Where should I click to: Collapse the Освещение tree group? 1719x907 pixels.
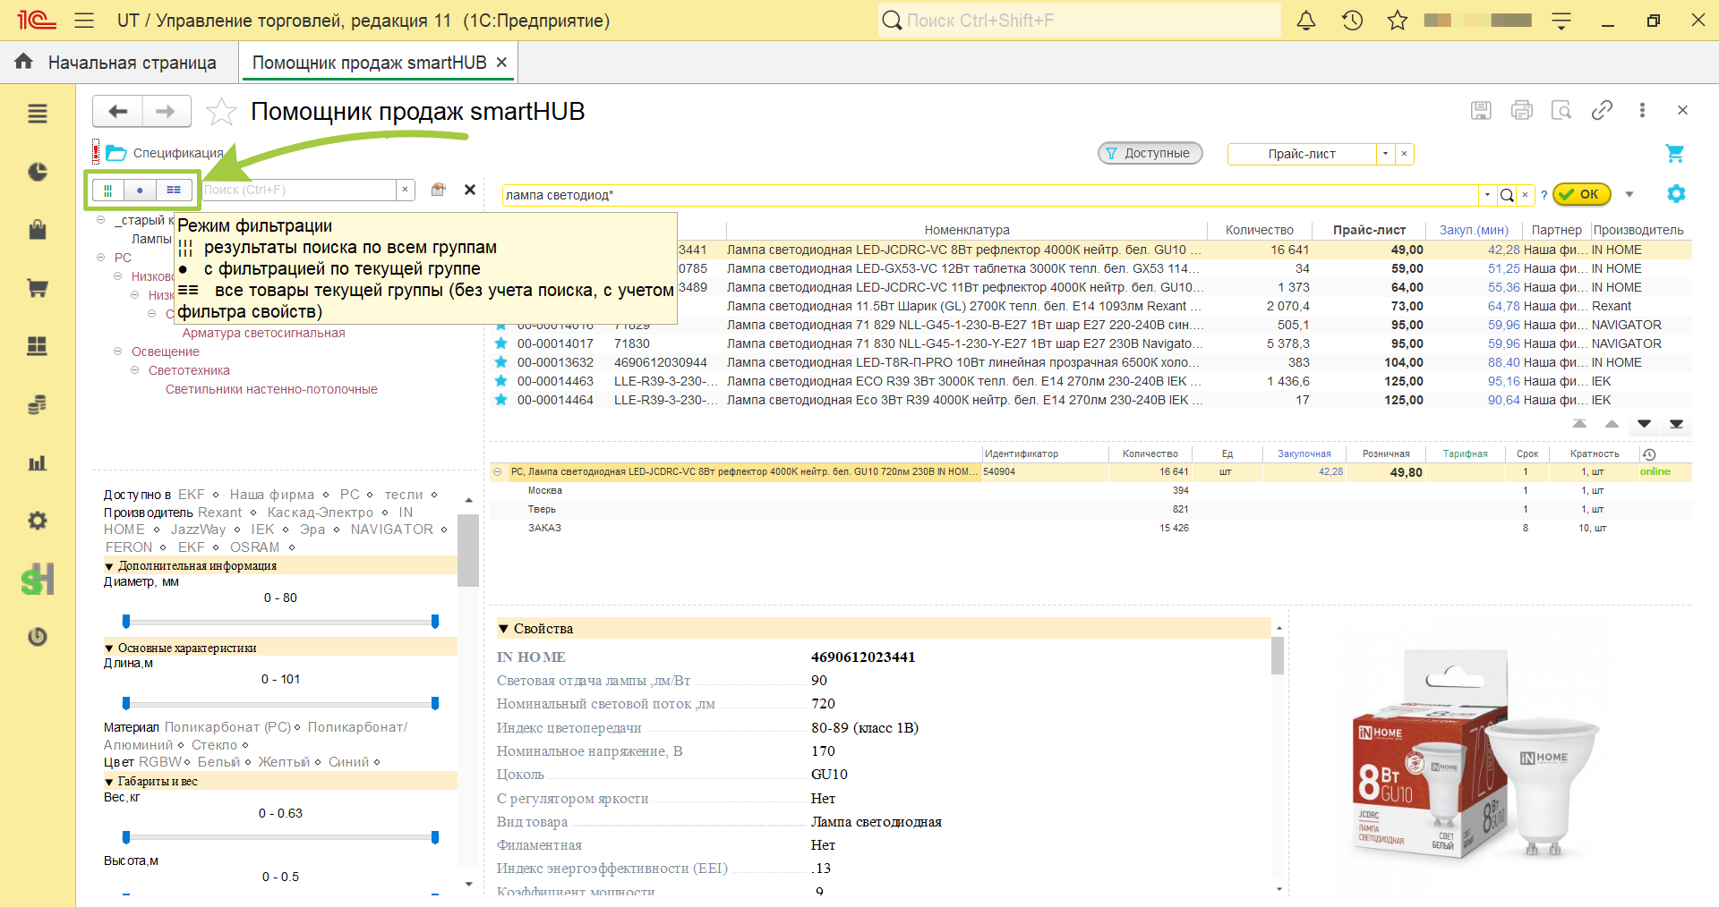coord(117,352)
